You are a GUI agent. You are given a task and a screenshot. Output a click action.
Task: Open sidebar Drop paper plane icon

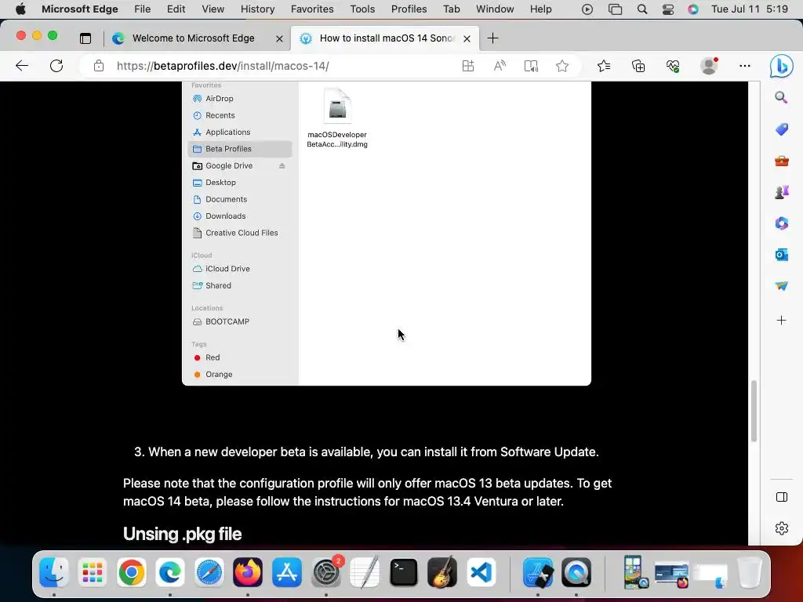[x=782, y=286]
